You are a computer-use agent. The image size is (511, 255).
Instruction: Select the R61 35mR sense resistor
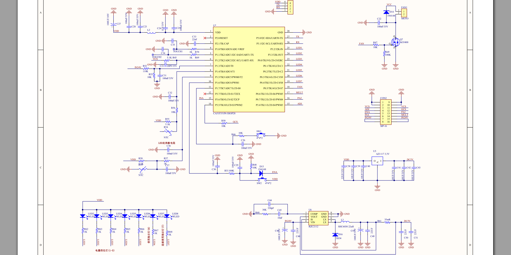tap(387, 222)
